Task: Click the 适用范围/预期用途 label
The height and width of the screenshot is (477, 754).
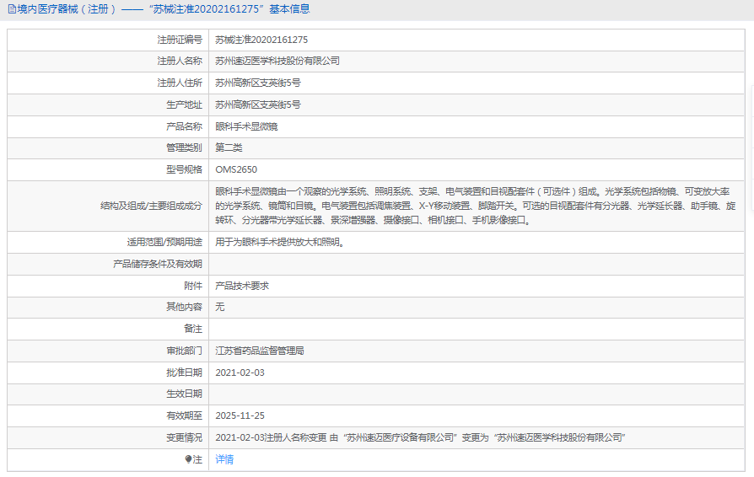Action: click(x=164, y=242)
